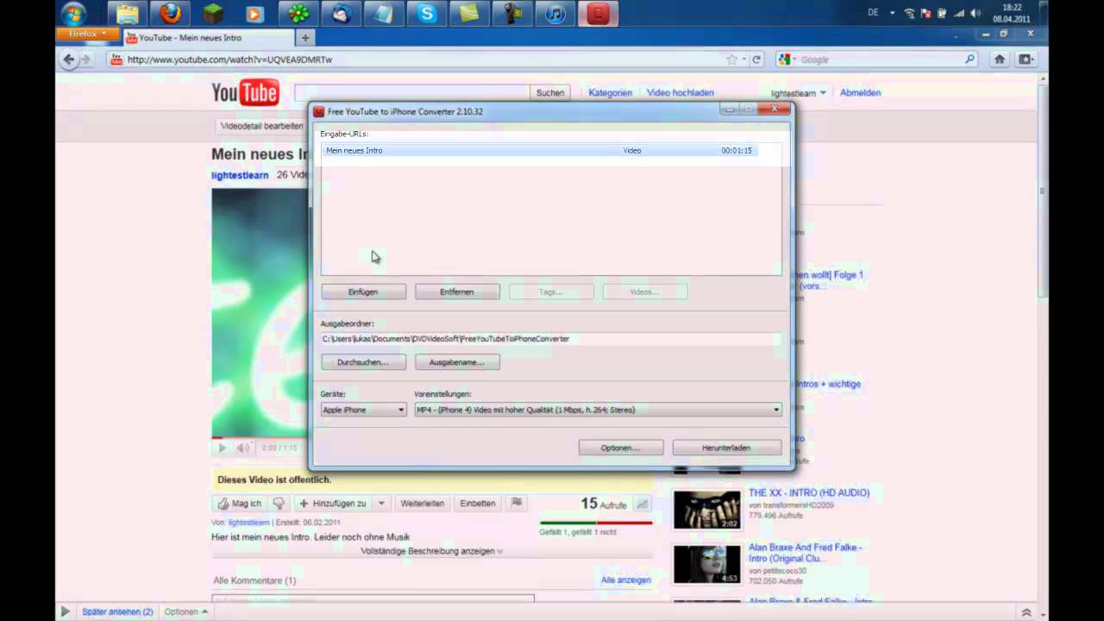Open Skype from the taskbar
This screenshot has height=621, width=1104.
point(427,14)
